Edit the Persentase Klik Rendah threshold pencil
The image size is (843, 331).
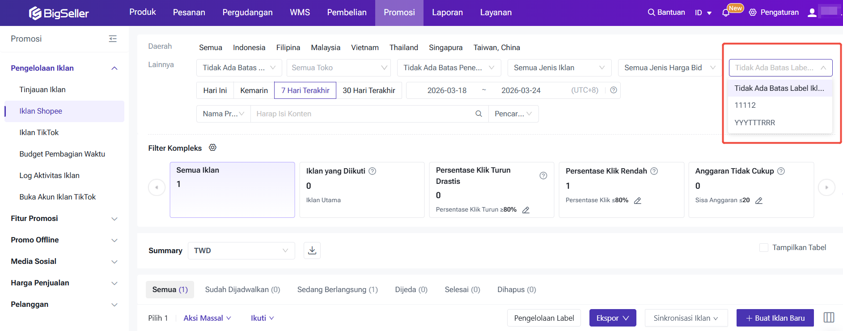pyautogui.click(x=638, y=200)
